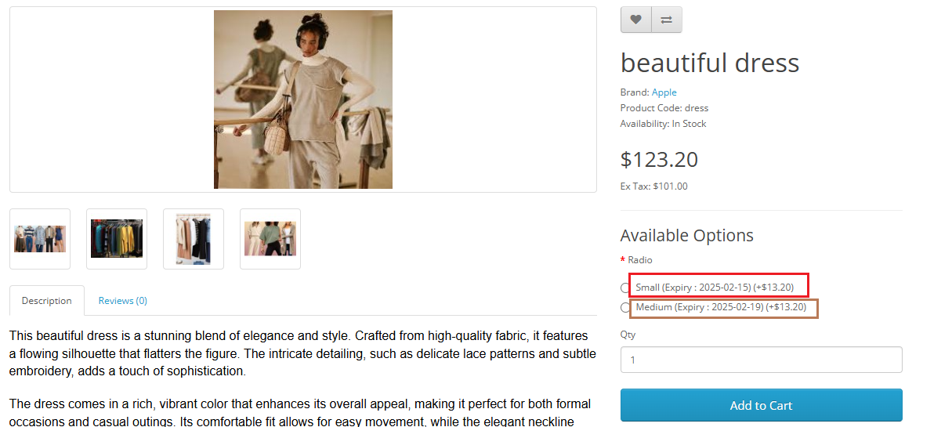Click the Ex Tax $101.00 text
952x427 pixels.
pos(653,186)
